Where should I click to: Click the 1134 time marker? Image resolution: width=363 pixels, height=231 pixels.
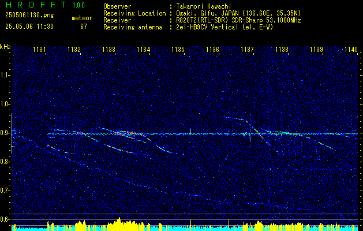144,49
